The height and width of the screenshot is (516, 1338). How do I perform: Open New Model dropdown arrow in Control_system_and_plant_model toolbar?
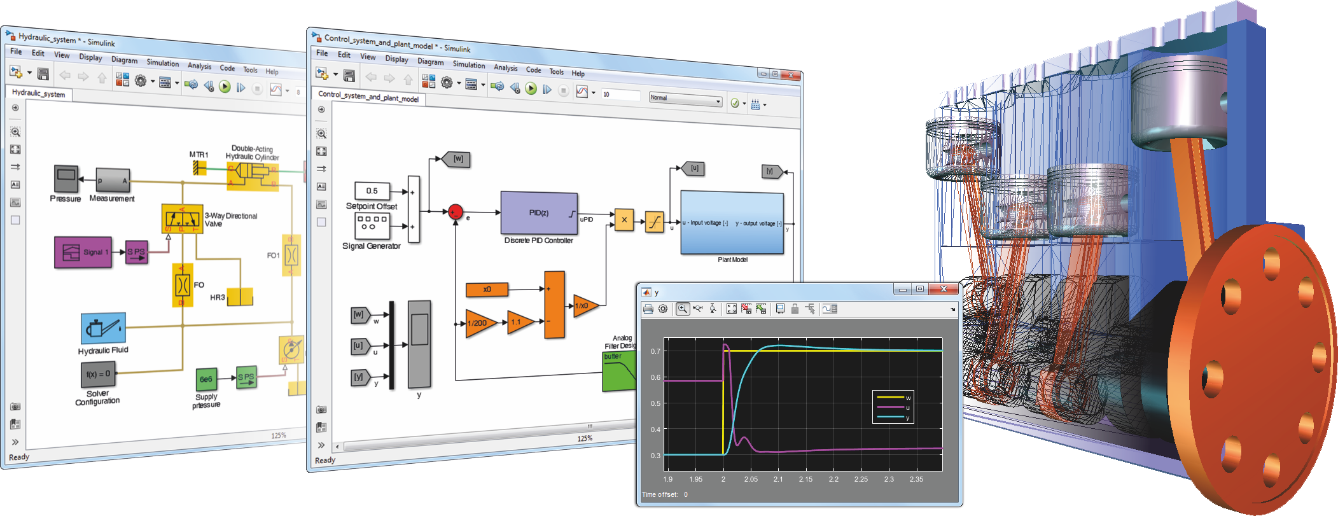[335, 74]
